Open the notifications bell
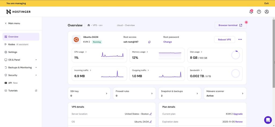 (x=251, y=12)
